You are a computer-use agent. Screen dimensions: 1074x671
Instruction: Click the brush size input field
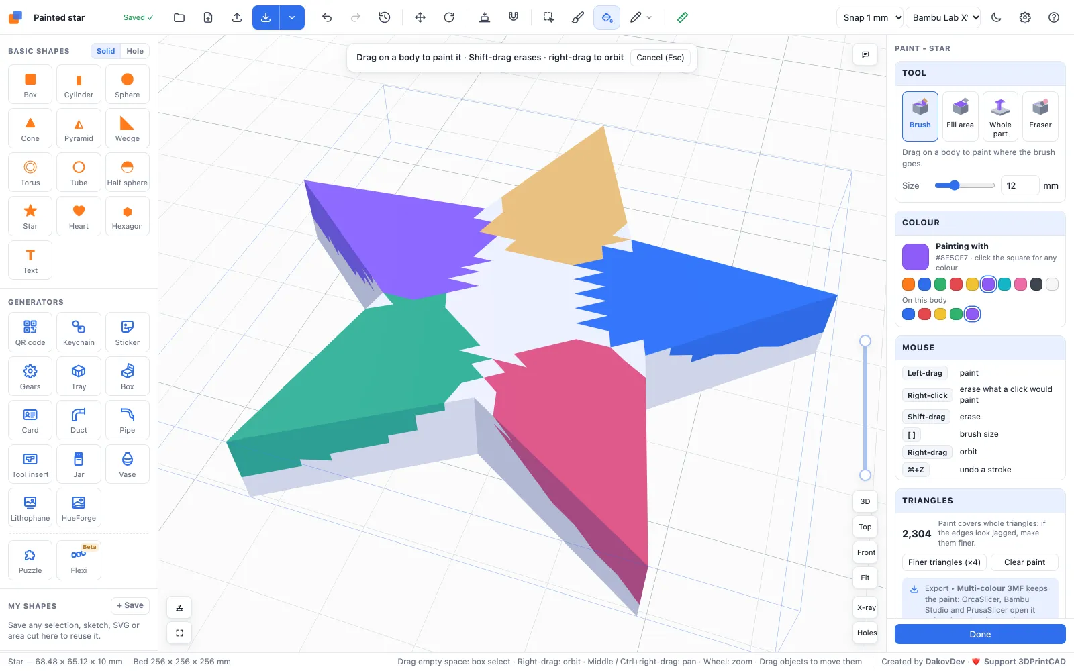pos(1020,185)
